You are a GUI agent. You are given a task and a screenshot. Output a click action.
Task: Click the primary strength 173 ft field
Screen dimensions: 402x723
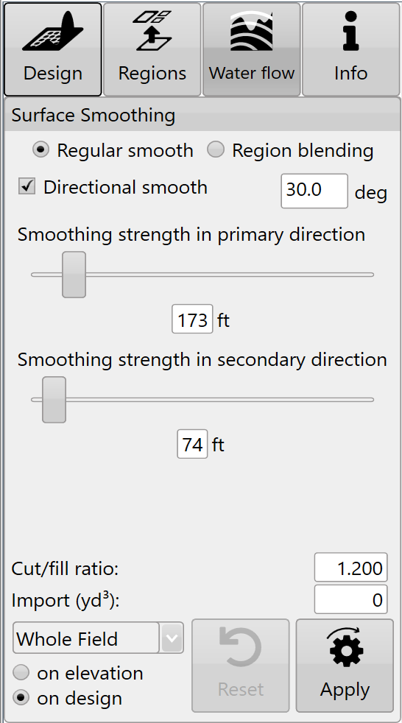coord(192,319)
